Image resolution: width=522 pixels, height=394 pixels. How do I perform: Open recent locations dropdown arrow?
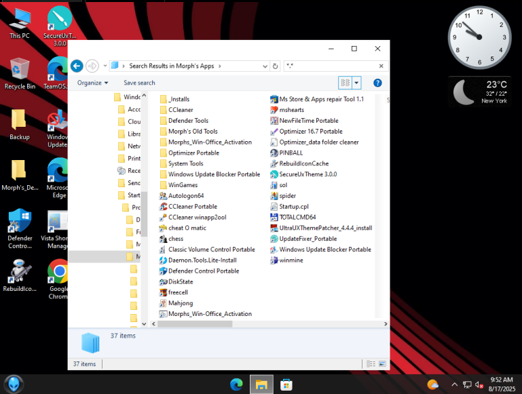pyautogui.click(x=105, y=66)
